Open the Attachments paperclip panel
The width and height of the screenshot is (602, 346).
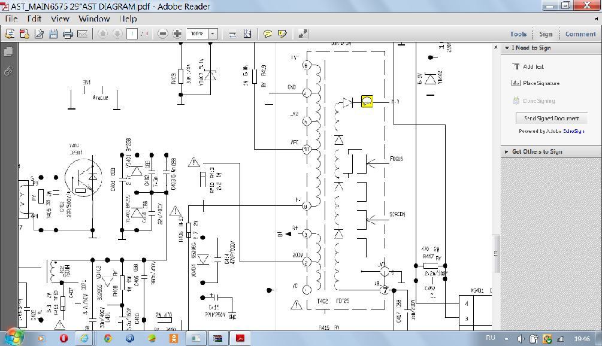(8, 71)
